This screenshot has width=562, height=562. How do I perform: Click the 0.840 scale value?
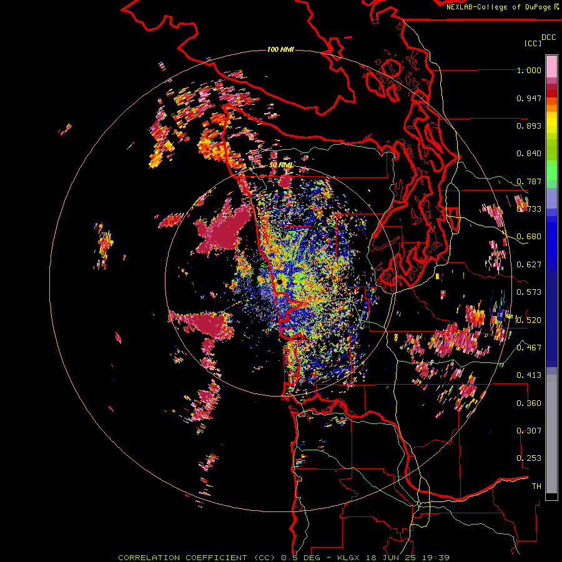(529, 154)
